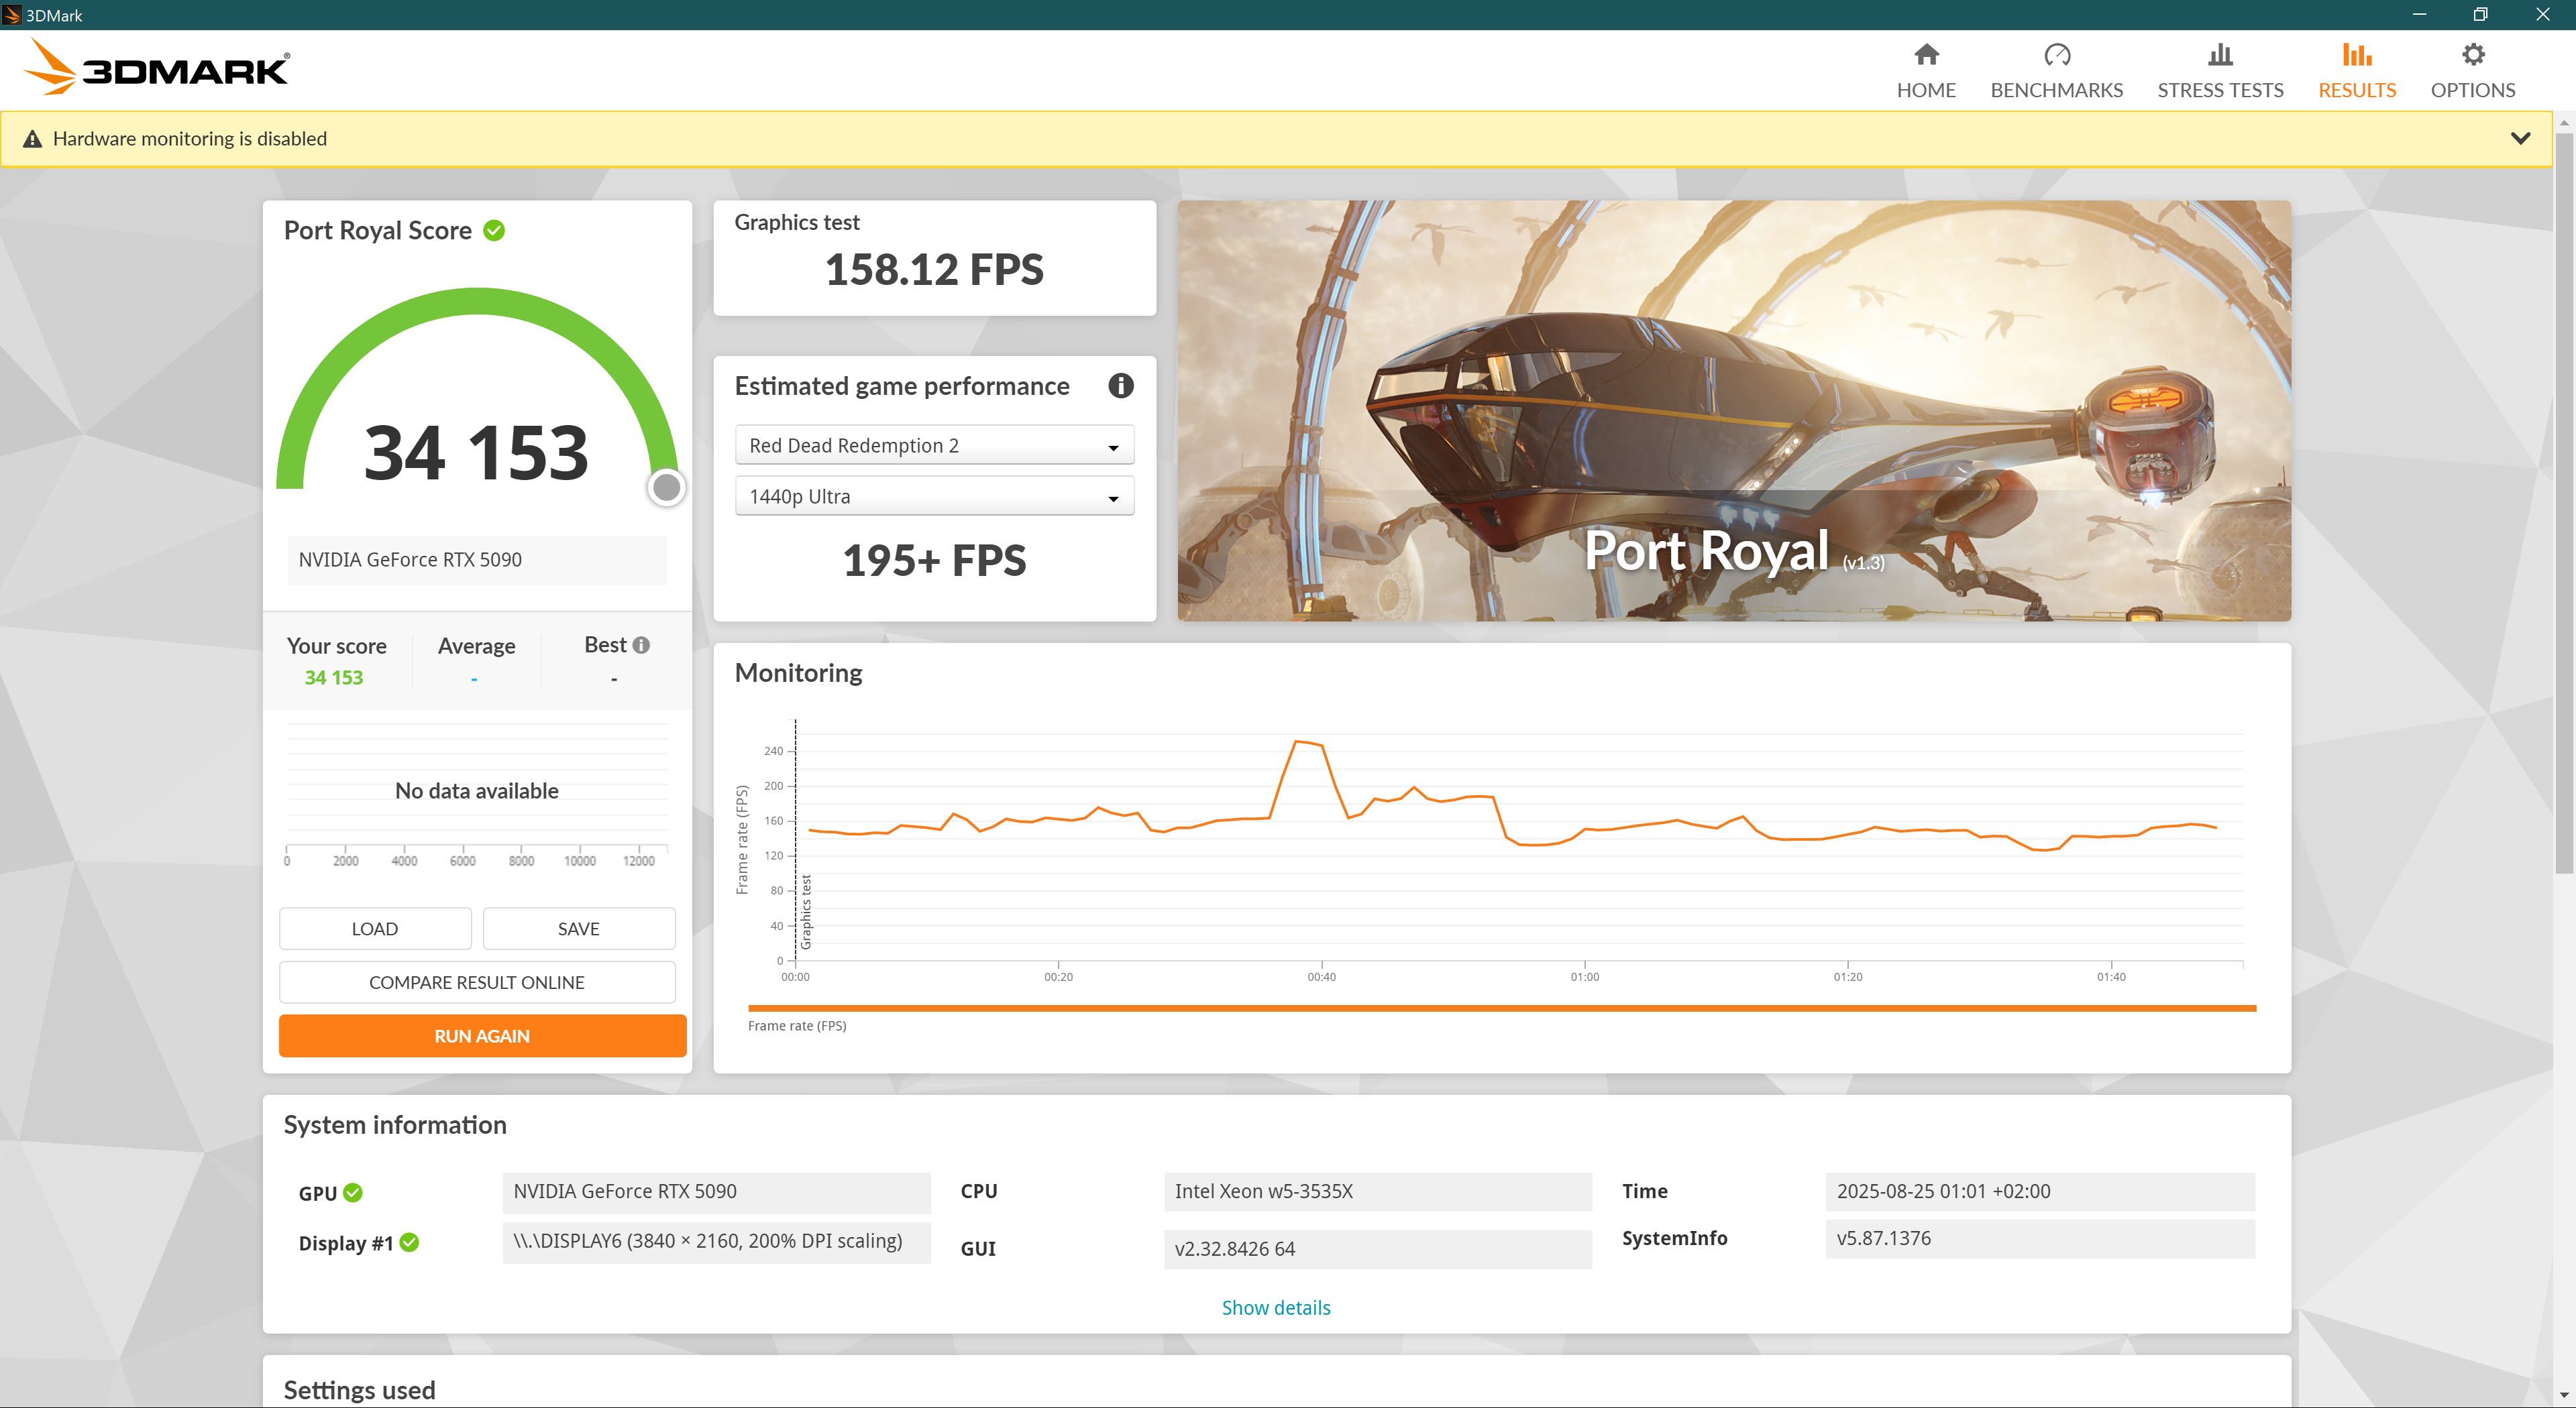
Task: Click the green checkmark next to Display #1
Action: click(x=409, y=1242)
